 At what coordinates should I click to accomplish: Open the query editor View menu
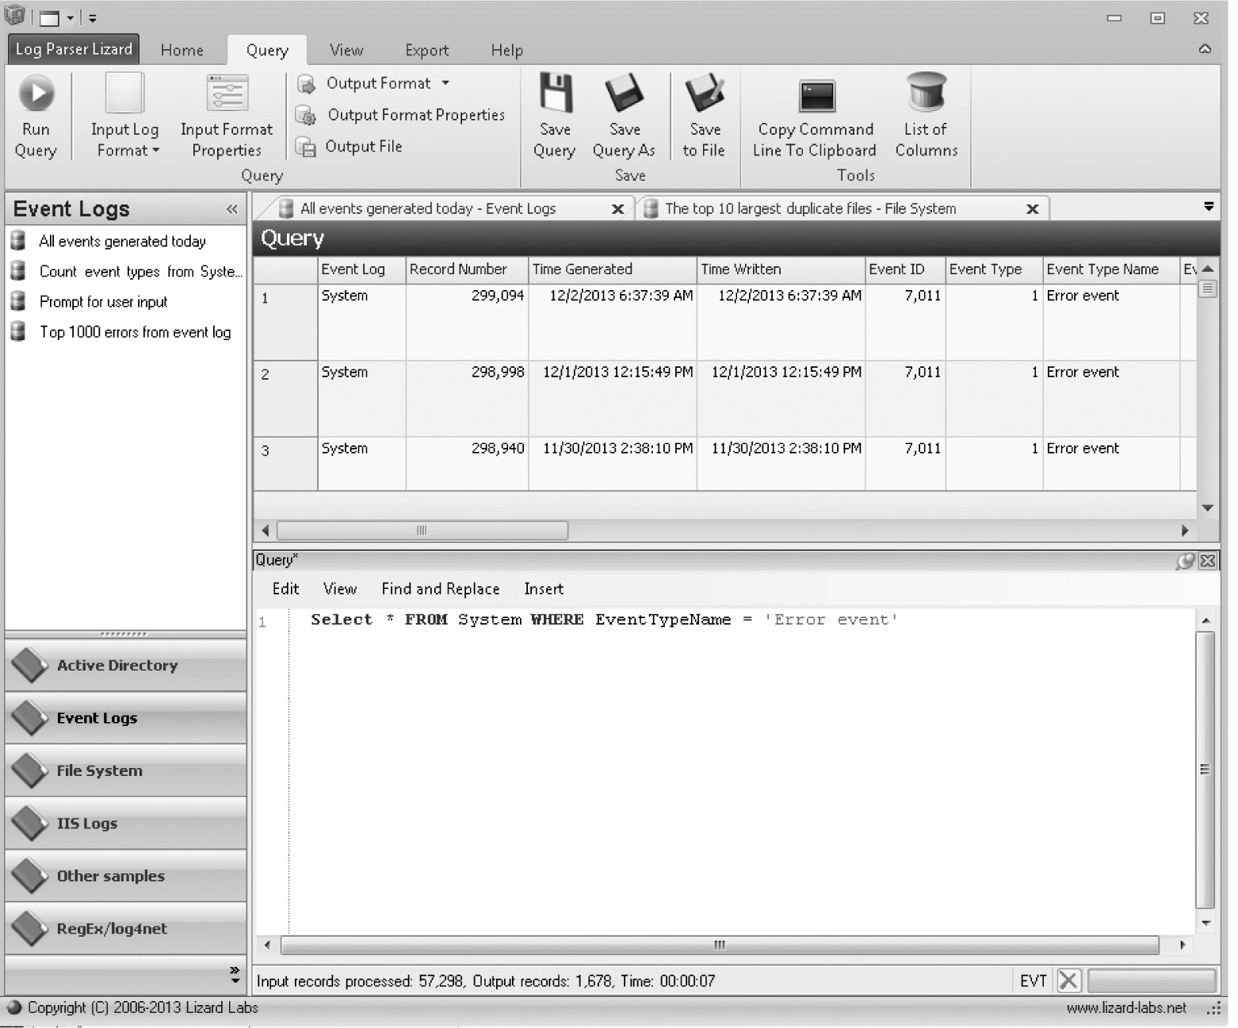click(340, 589)
